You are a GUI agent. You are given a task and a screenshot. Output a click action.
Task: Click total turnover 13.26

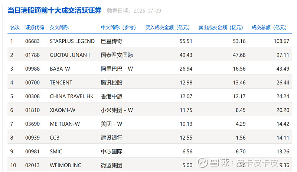pyautogui.click(x=283, y=152)
